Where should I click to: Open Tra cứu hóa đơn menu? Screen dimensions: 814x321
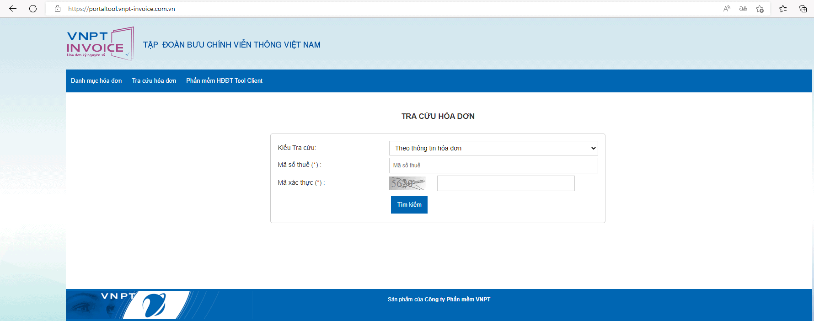point(154,81)
